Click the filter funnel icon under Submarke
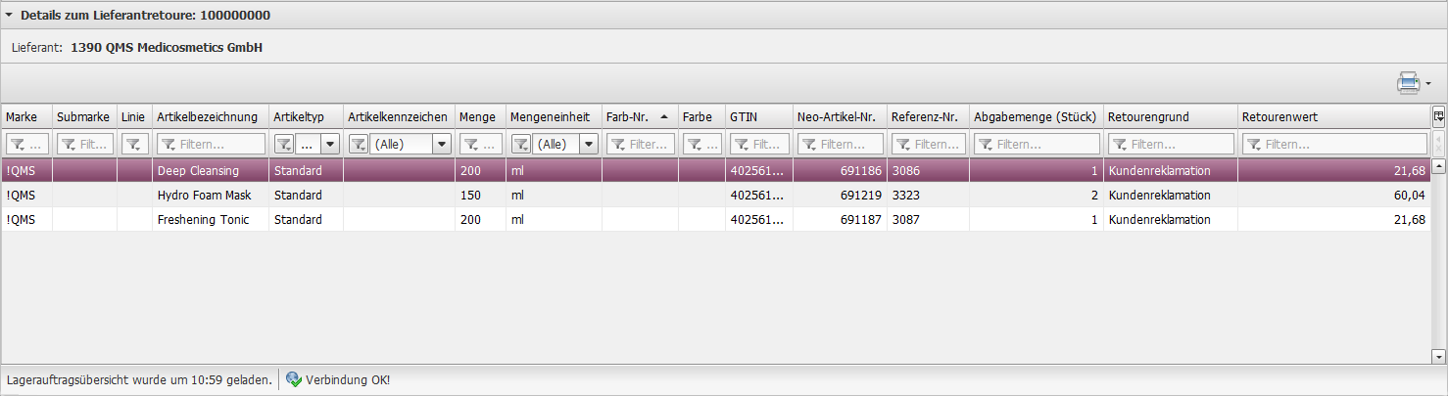Image resolution: width=1448 pixels, height=396 pixels. click(68, 144)
